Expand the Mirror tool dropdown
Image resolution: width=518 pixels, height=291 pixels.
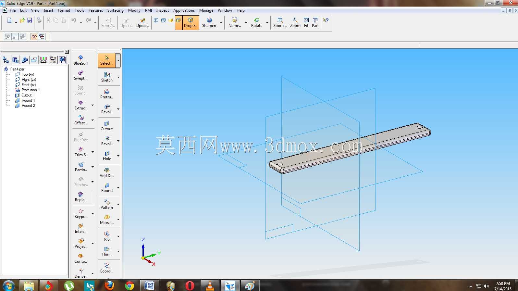(x=118, y=220)
